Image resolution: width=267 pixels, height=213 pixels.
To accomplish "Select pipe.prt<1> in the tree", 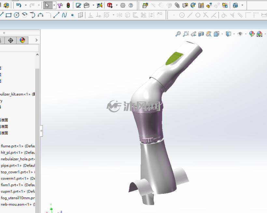I will tap(18, 166).
